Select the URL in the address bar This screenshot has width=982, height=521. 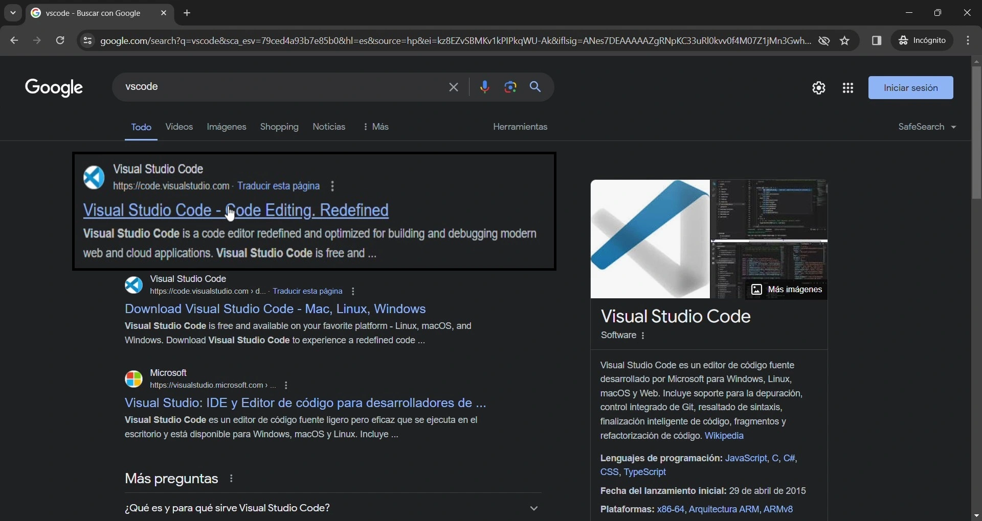click(456, 40)
